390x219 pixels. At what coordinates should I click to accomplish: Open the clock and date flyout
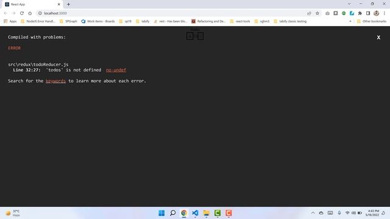[372, 213]
